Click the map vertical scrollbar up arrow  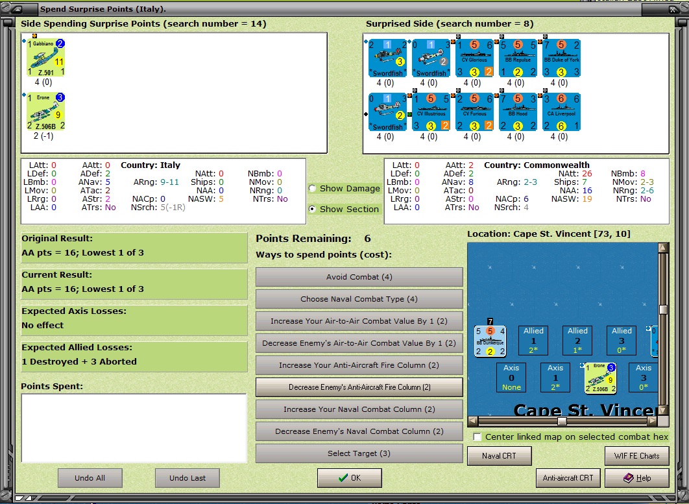[663, 247]
